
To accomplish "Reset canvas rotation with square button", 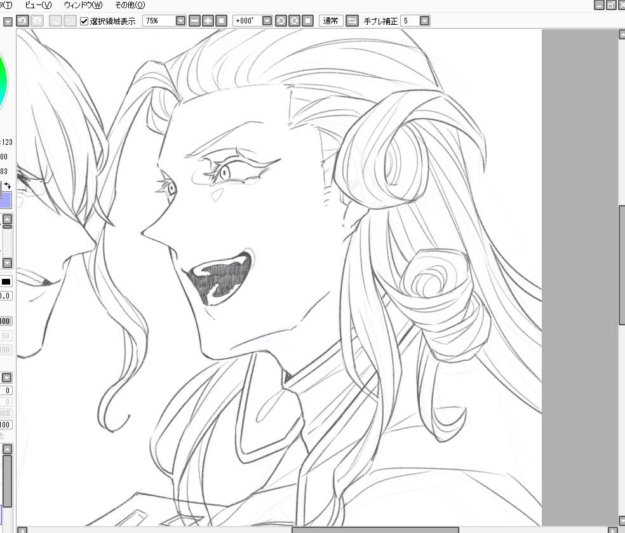I will (307, 21).
